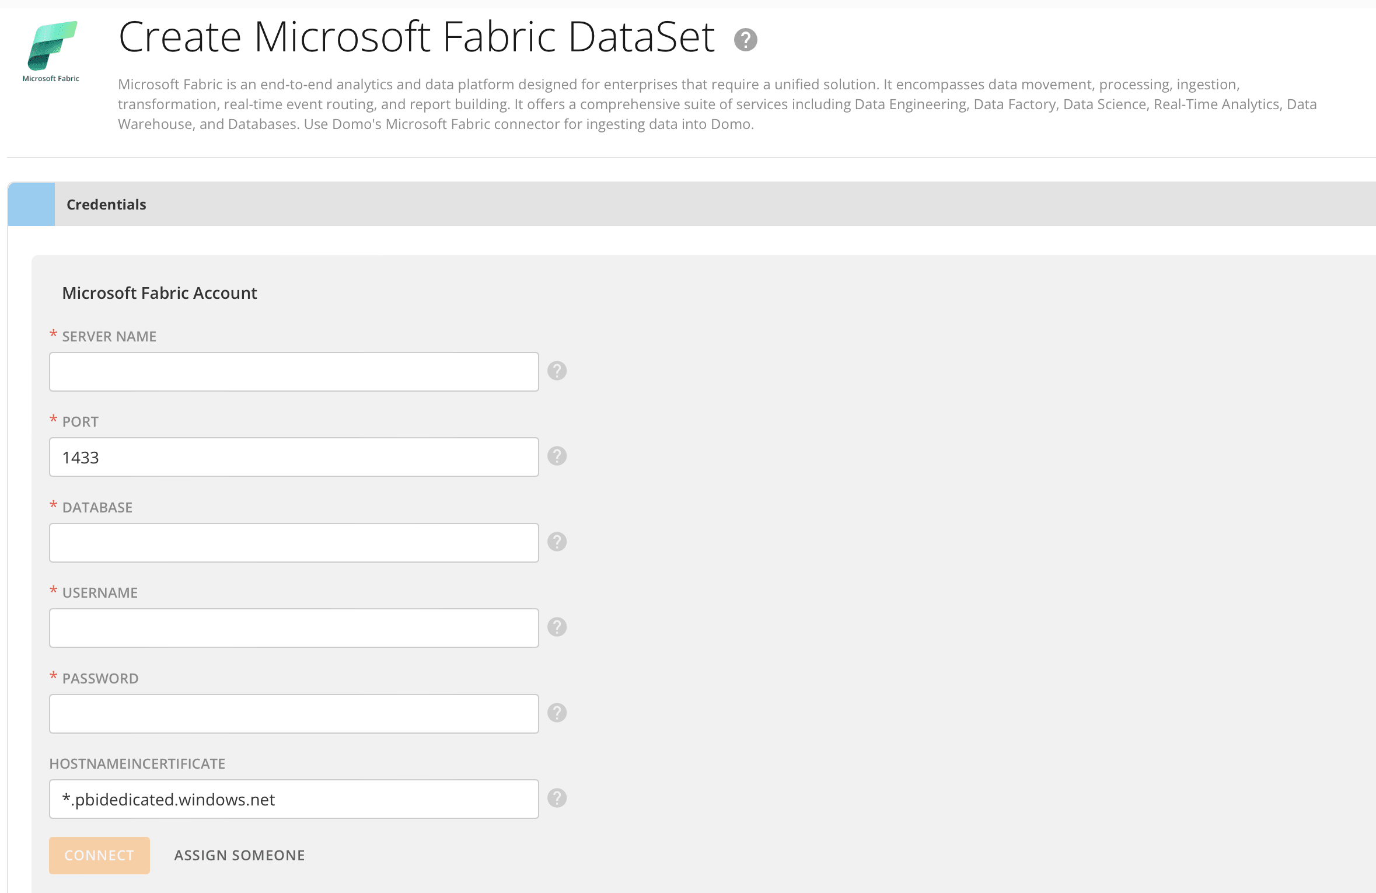The image size is (1376, 893).
Task: Collapse the Credentials section header
Action: [x=692, y=204]
